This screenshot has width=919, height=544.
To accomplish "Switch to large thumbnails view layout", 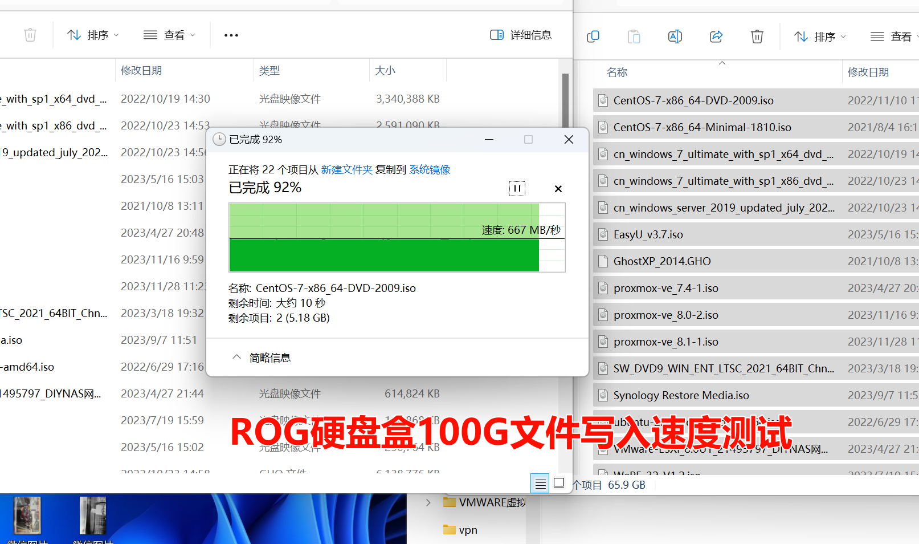I will [559, 483].
